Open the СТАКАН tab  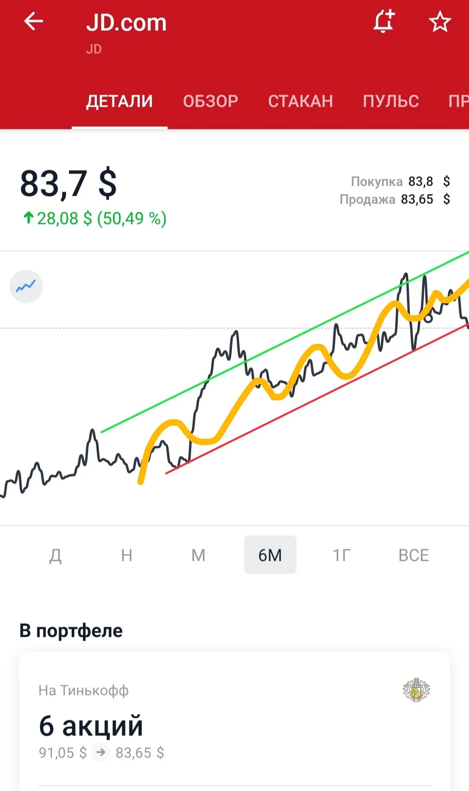click(x=301, y=101)
